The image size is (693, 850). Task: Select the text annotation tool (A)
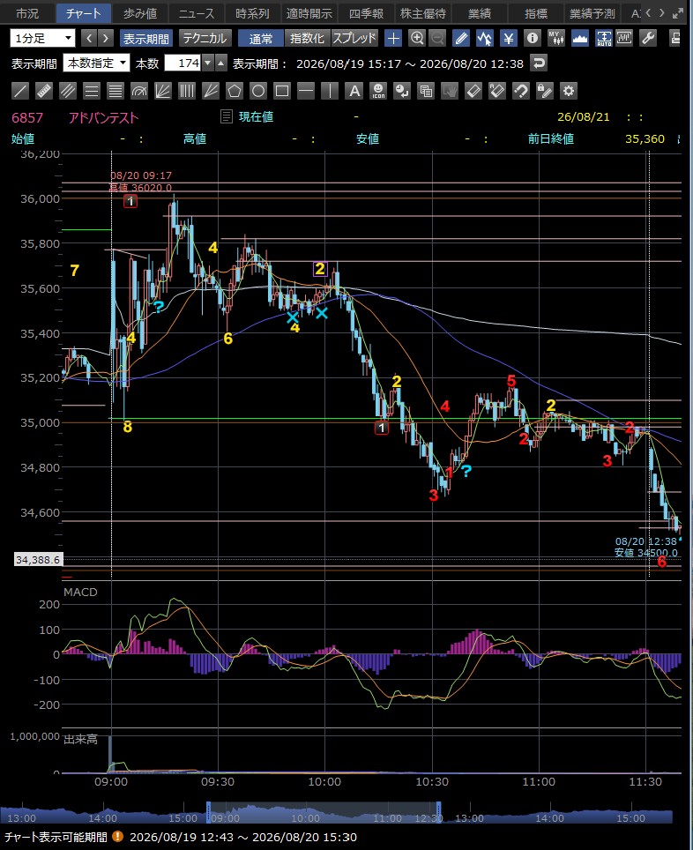(354, 91)
